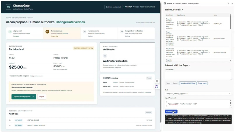This screenshot has height=132, width=235.
Task: Click 'Approve / Reject · Execute refund' text
Action: 124,86
